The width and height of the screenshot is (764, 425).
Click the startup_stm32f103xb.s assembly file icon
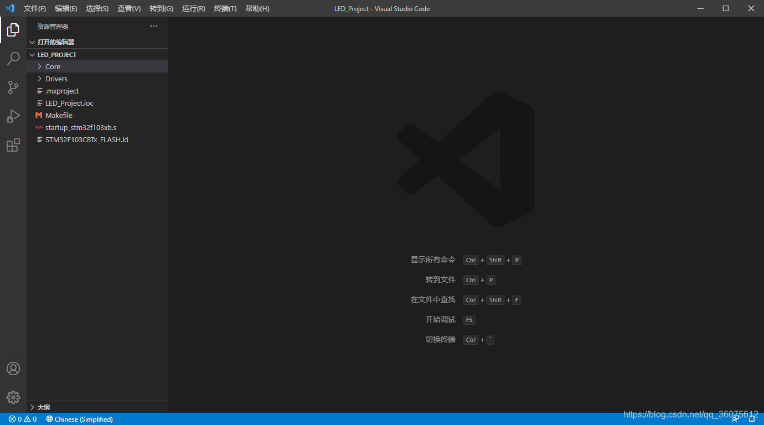(39, 127)
